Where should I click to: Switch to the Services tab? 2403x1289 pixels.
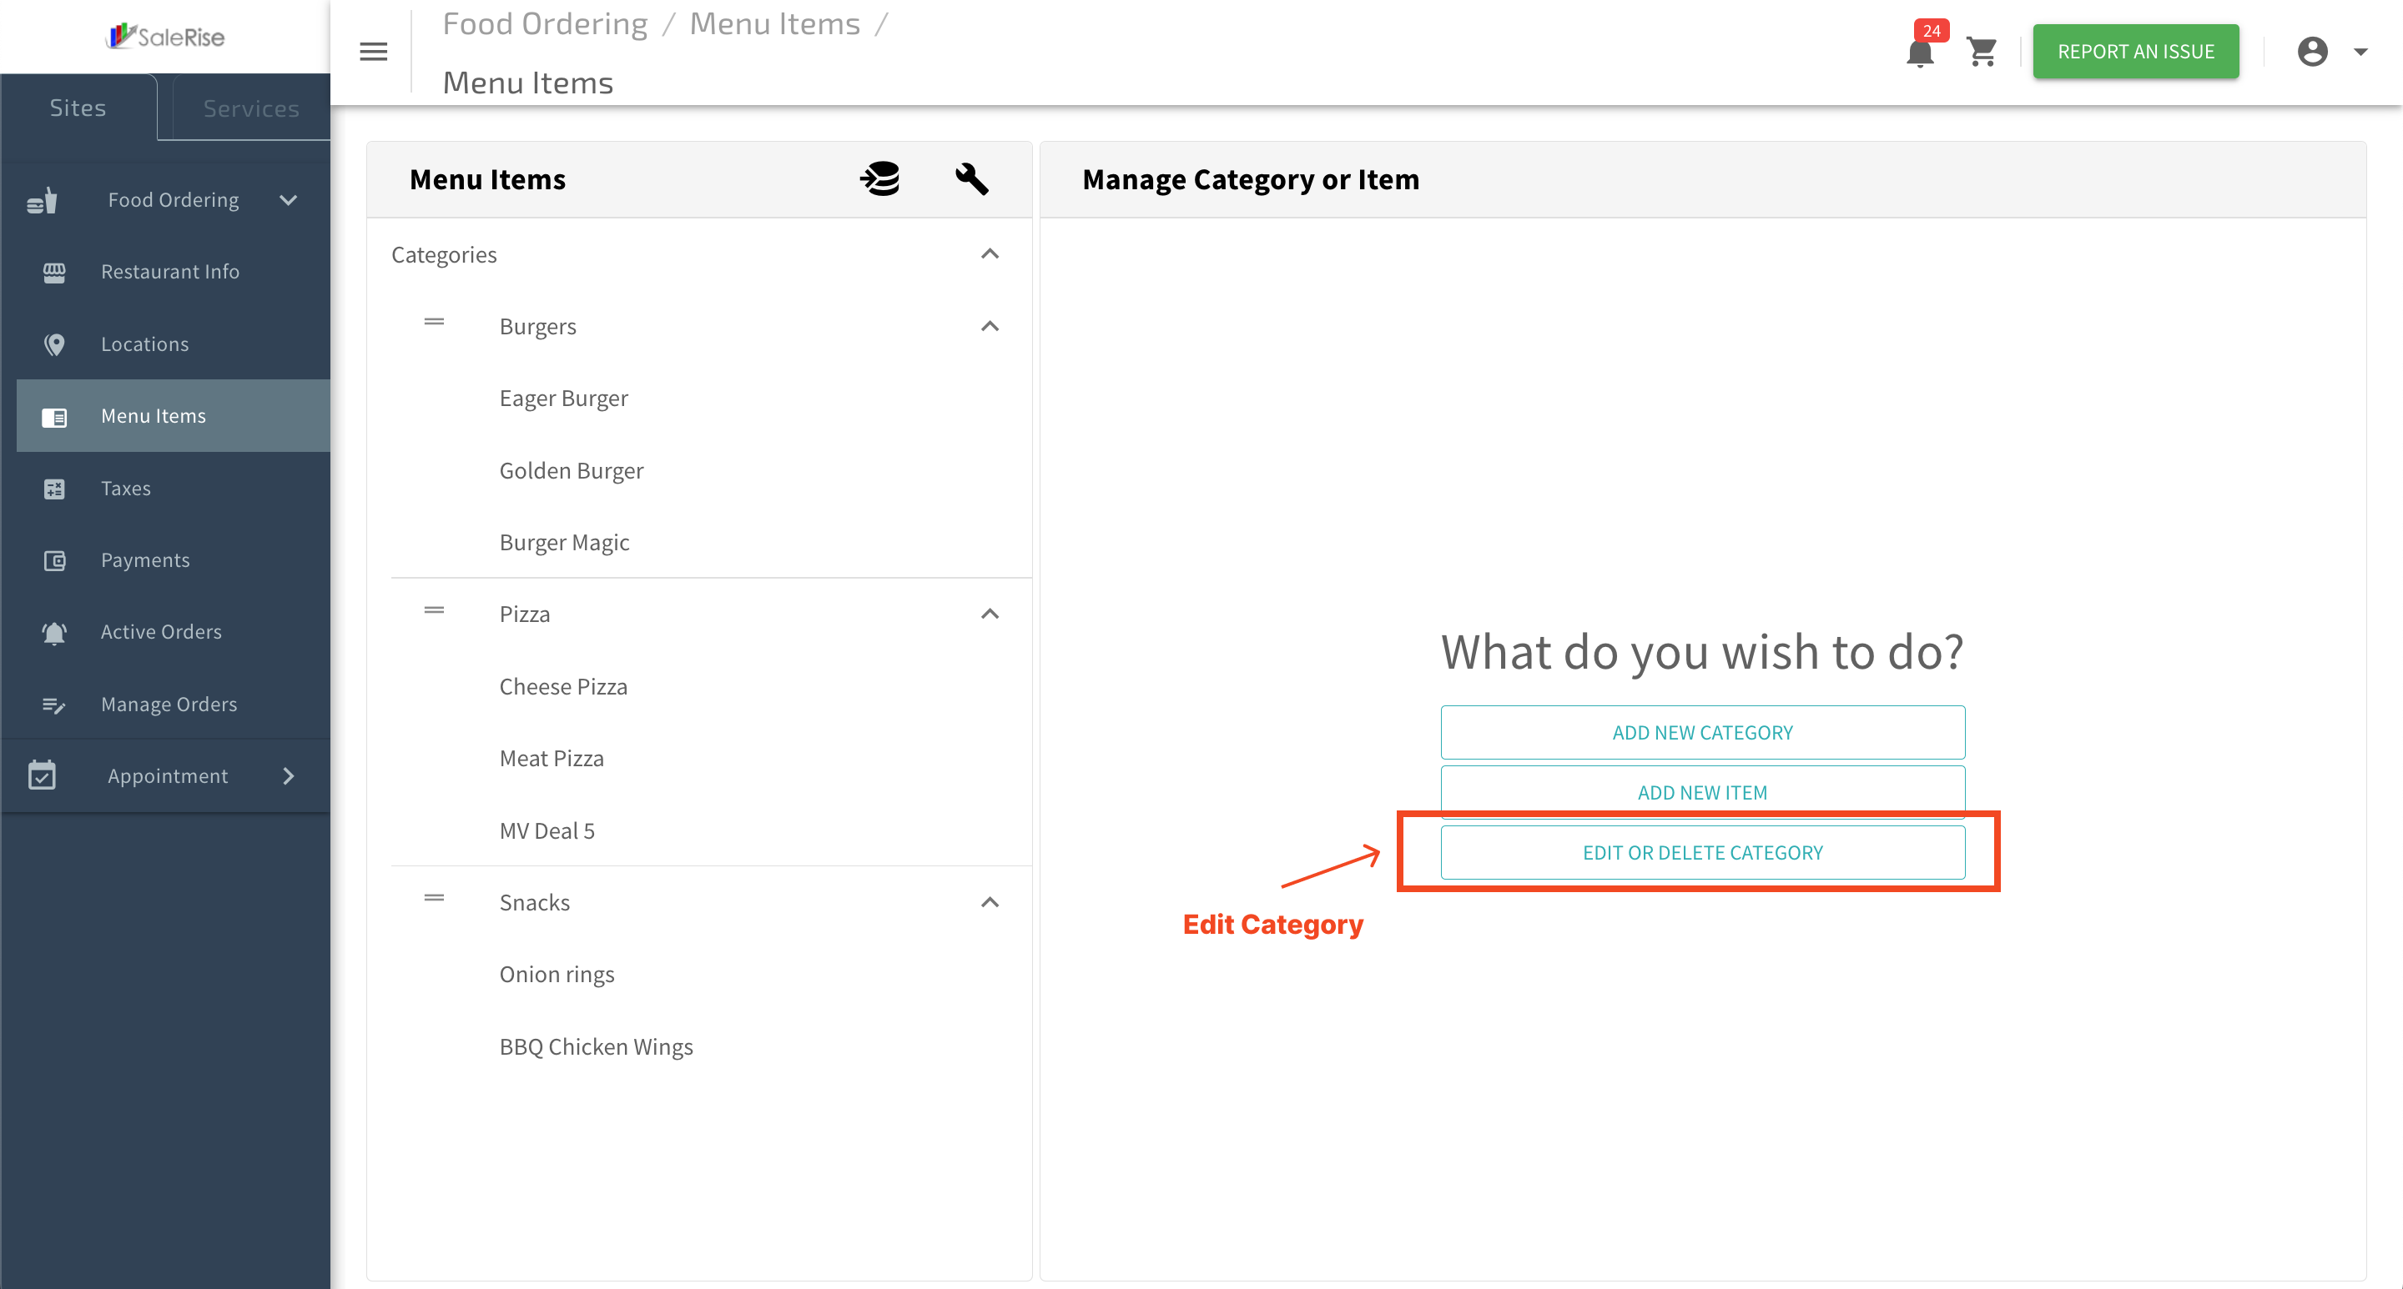click(x=251, y=108)
